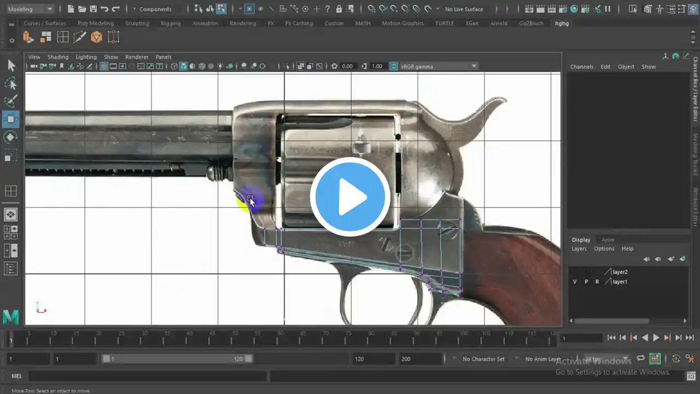Select the Lasso tool
Screen dimensions: 700x394
11,83
